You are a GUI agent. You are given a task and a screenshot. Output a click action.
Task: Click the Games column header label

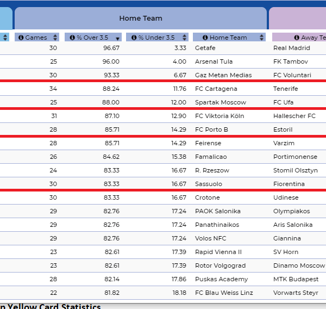(36, 38)
